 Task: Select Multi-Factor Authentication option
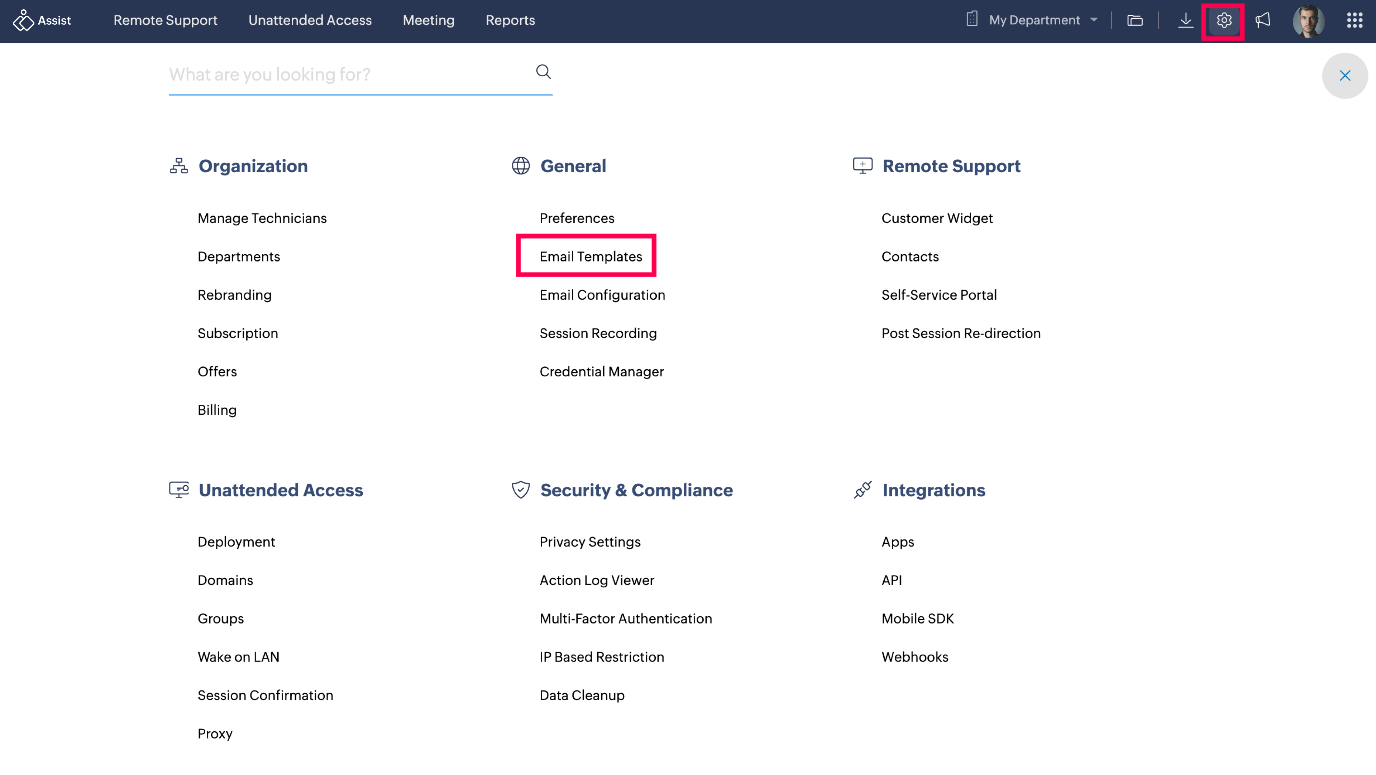[625, 618]
